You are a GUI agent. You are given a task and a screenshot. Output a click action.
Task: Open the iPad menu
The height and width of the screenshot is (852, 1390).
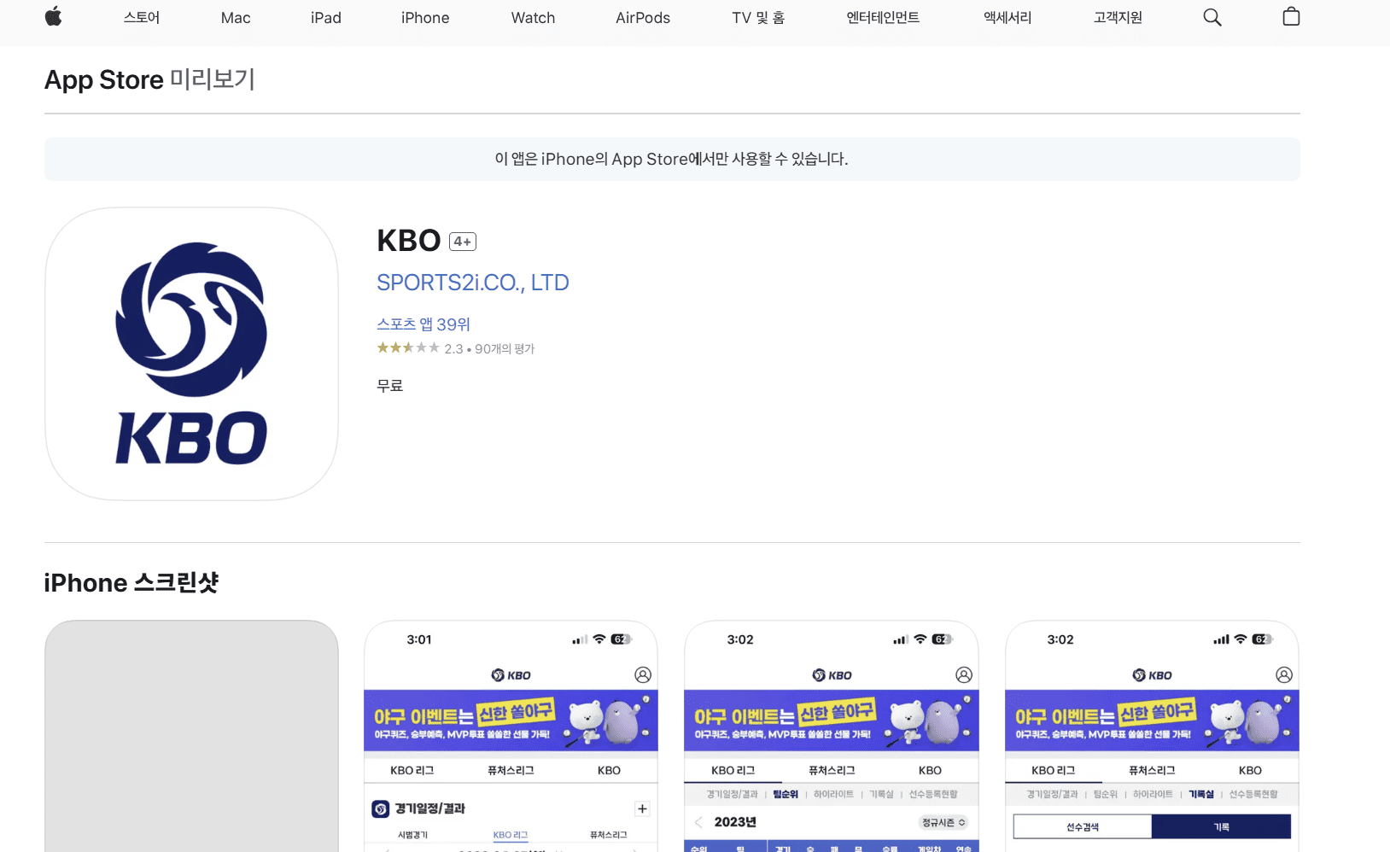tap(326, 17)
